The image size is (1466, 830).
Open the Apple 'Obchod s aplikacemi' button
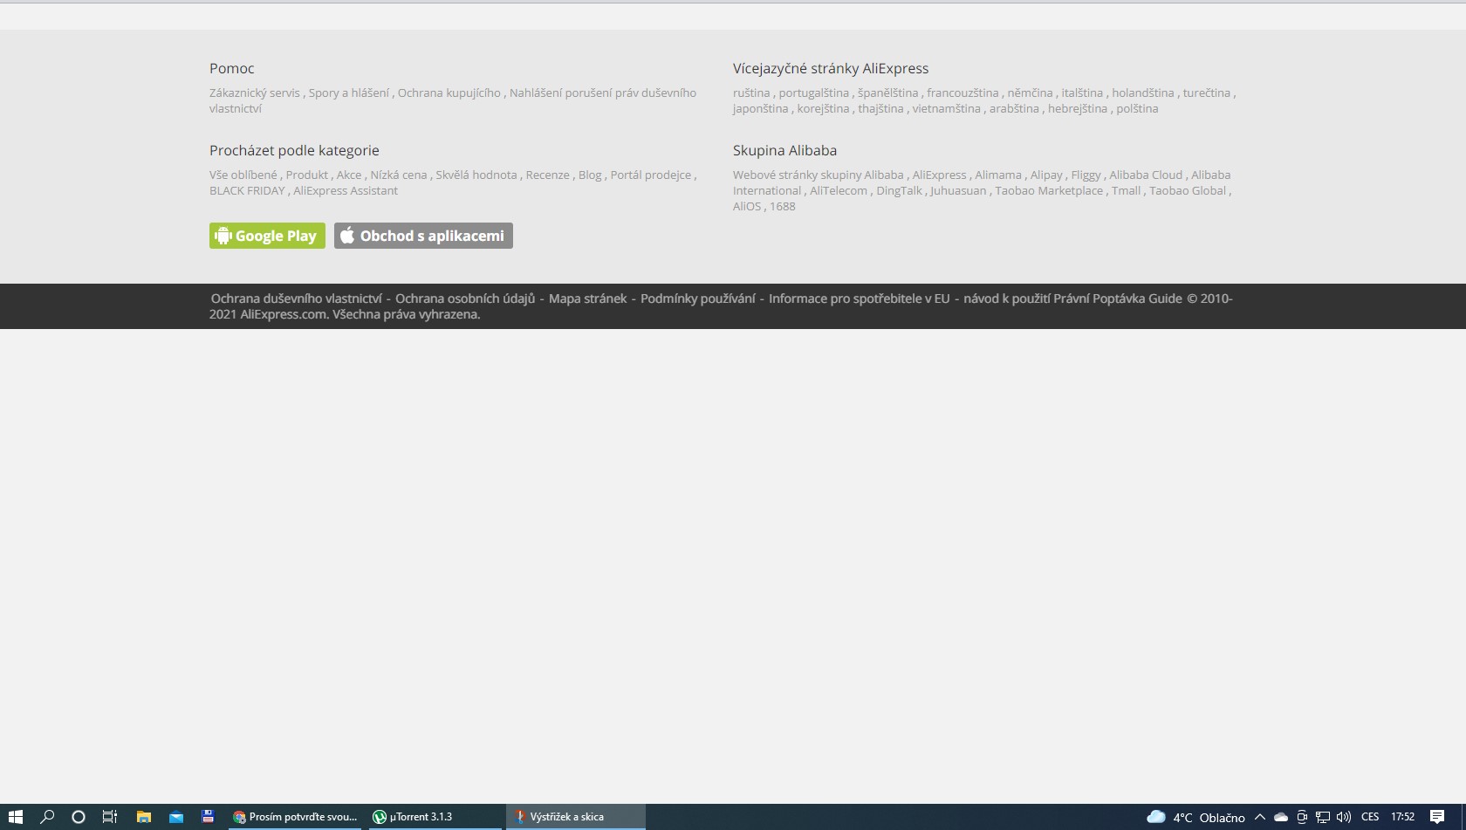[x=423, y=236]
